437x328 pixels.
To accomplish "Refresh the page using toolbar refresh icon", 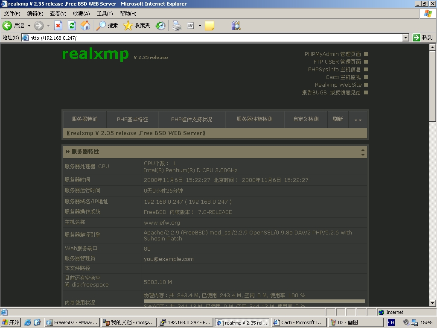I will 72,26.
